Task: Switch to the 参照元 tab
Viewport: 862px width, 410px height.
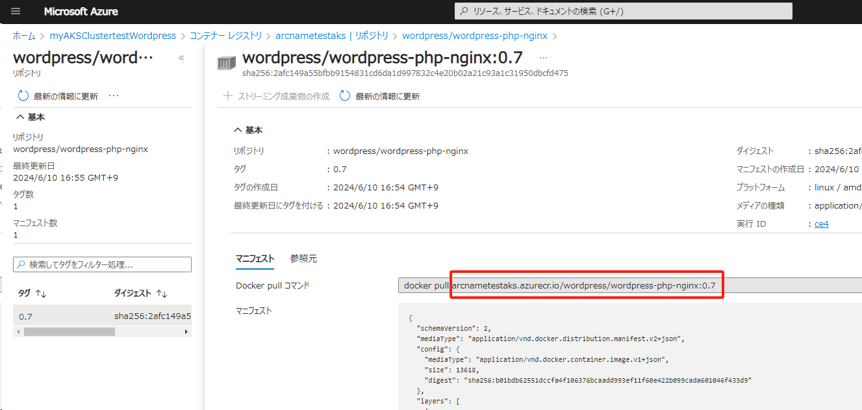Action: tap(303, 258)
